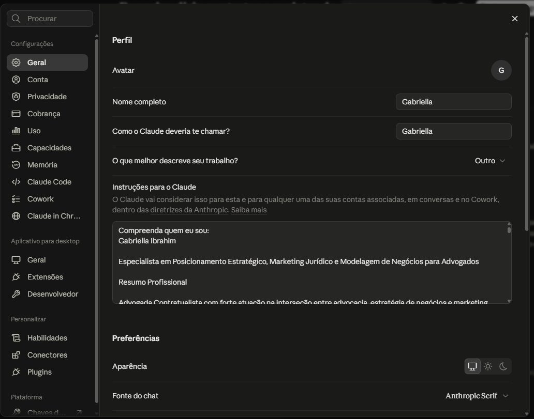This screenshot has height=419, width=534.
Task: Click the main settings panel scrollbar
Action: pyautogui.click(x=527, y=133)
